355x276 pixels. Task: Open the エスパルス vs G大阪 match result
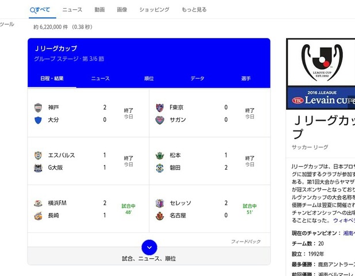coord(88,162)
